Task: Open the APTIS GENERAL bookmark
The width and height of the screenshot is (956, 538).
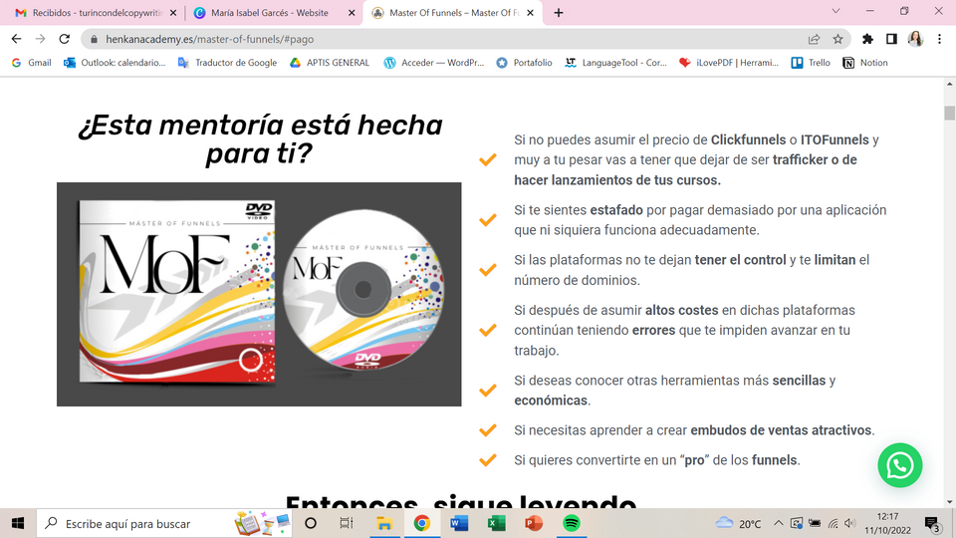Action: (x=330, y=63)
